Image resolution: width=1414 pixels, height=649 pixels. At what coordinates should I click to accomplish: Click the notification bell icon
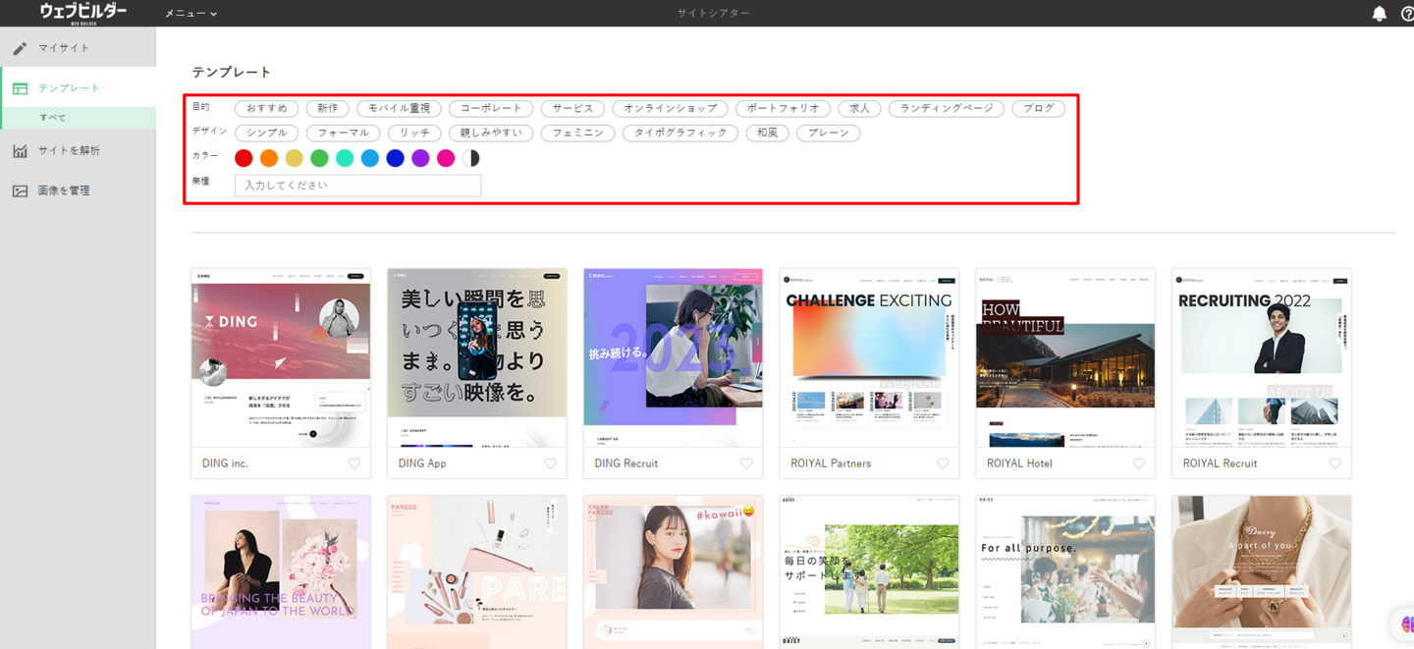(1379, 13)
